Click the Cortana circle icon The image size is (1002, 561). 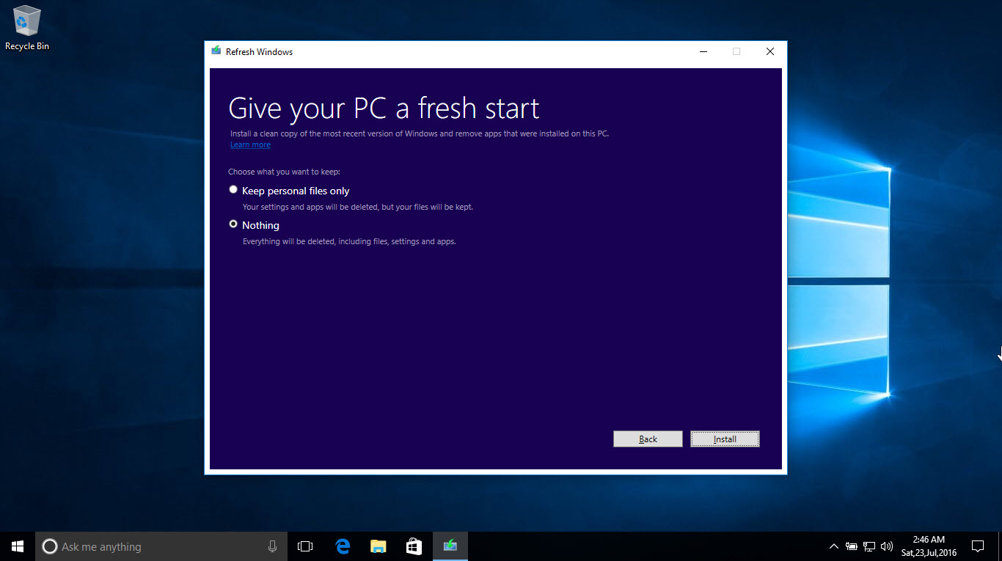(x=50, y=546)
